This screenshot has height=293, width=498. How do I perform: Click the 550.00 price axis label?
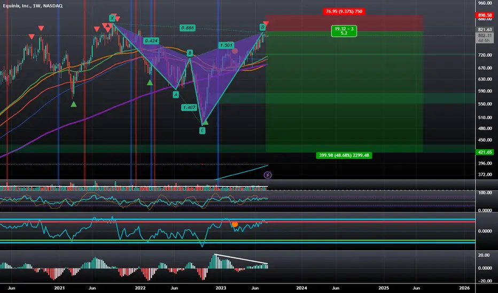pyautogui.click(x=485, y=104)
